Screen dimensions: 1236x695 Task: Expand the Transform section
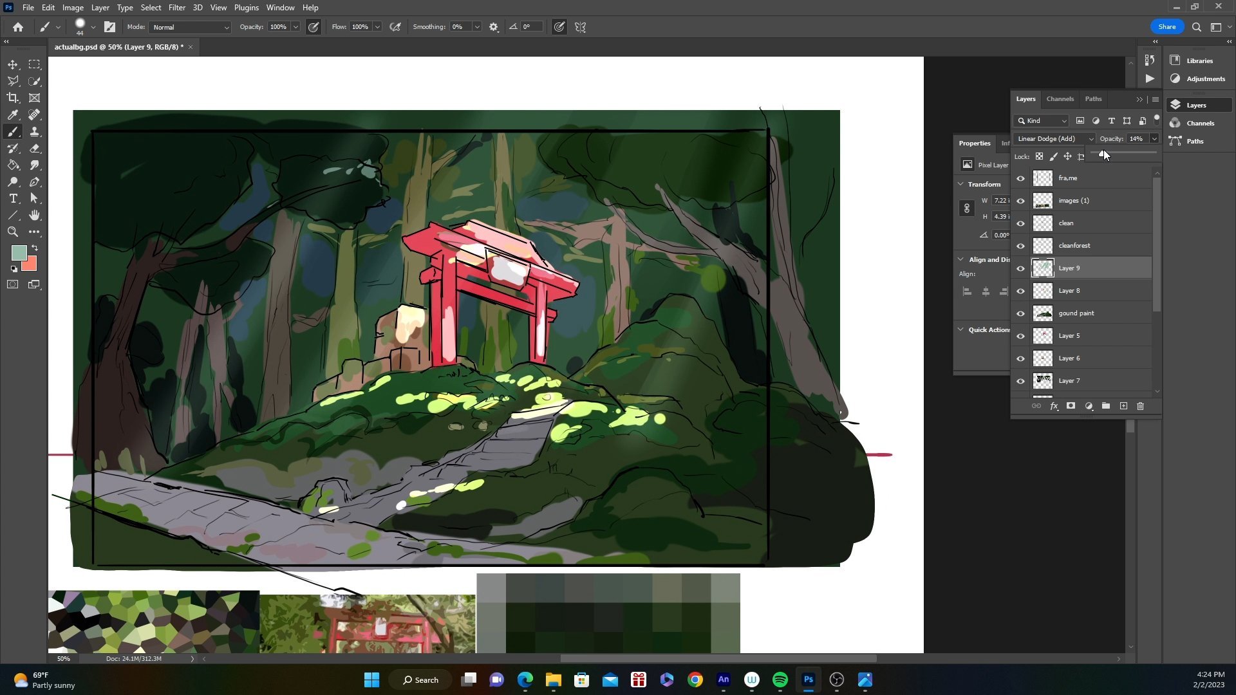click(960, 184)
